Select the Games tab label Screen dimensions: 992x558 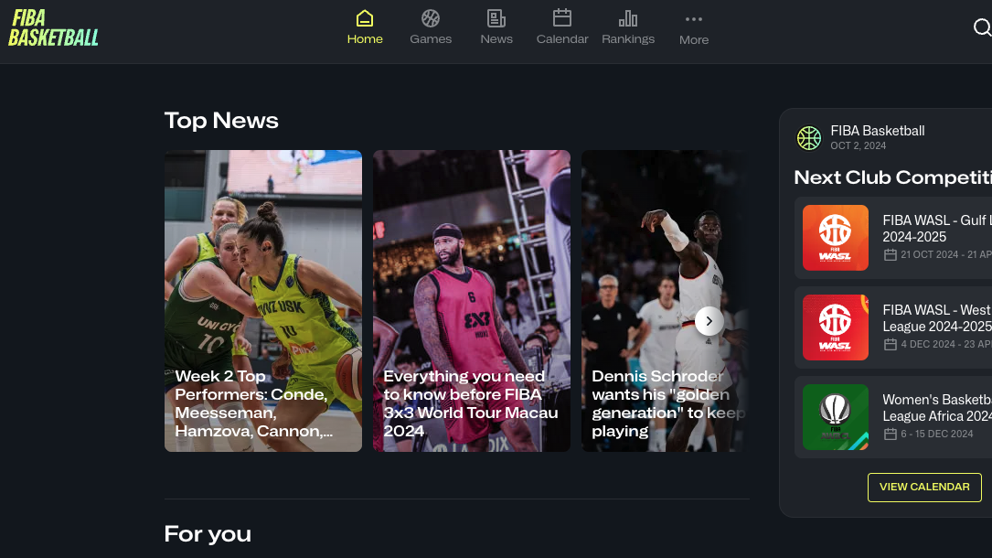click(431, 39)
